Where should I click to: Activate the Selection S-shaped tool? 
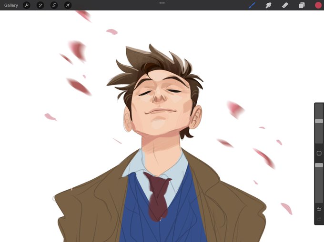tap(54, 5)
